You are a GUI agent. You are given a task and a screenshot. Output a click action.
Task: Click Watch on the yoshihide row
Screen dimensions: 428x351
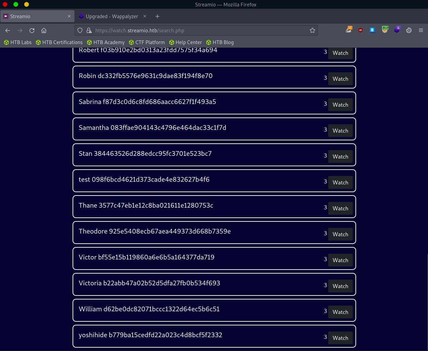340,338
